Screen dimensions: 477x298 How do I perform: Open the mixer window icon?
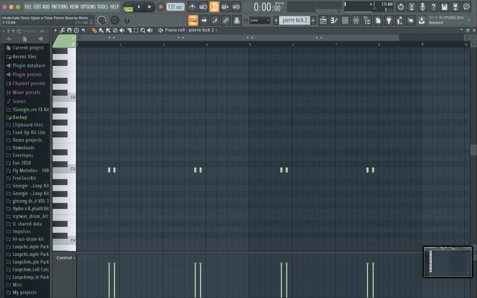pos(356,20)
